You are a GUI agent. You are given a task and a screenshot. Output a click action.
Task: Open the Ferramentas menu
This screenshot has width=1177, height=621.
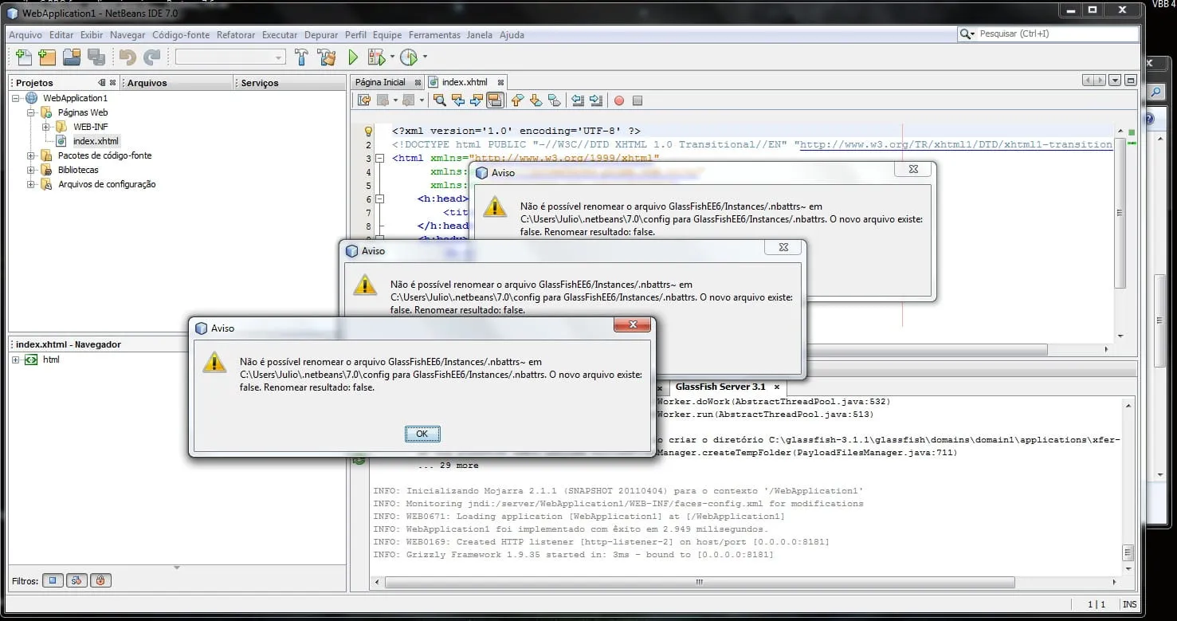pos(434,35)
